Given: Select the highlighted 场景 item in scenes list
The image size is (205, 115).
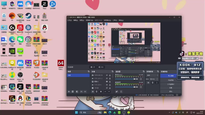Looking at the screenshot, I should pos(78,75).
